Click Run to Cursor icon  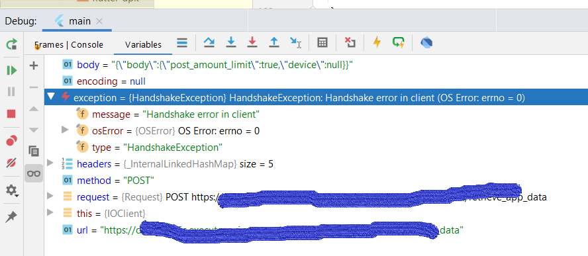click(295, 42)
